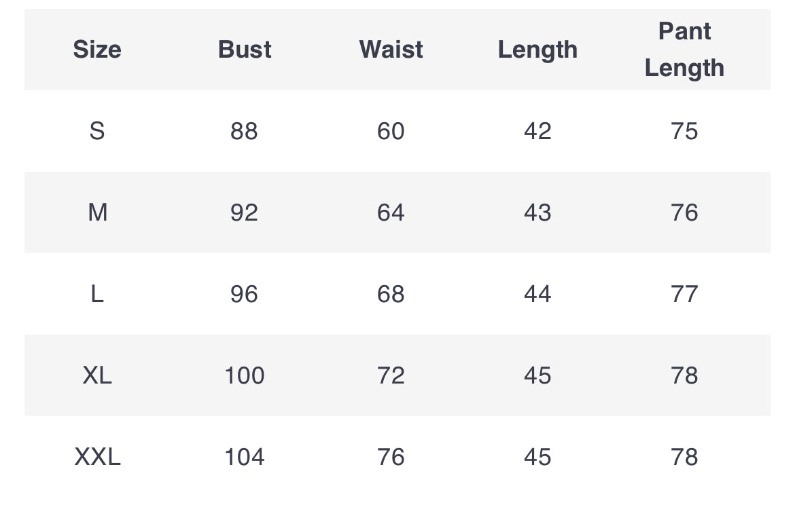
Task: Select the M size cell
Action: pos(97,212)
